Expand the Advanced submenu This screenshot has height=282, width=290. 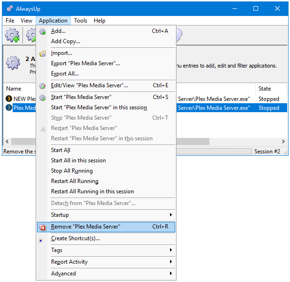pos(106,274)
